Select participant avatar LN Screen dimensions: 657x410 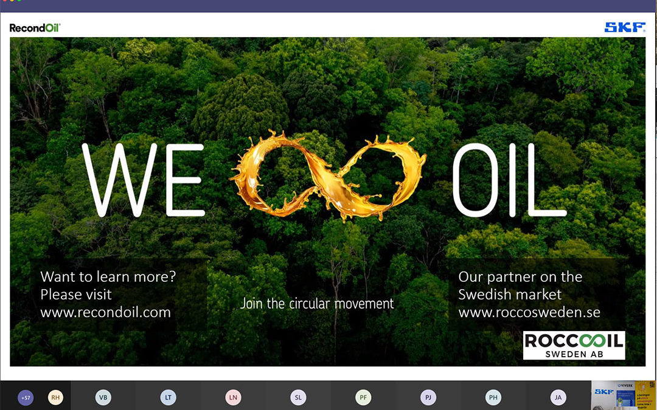click(x=233, y=397)
